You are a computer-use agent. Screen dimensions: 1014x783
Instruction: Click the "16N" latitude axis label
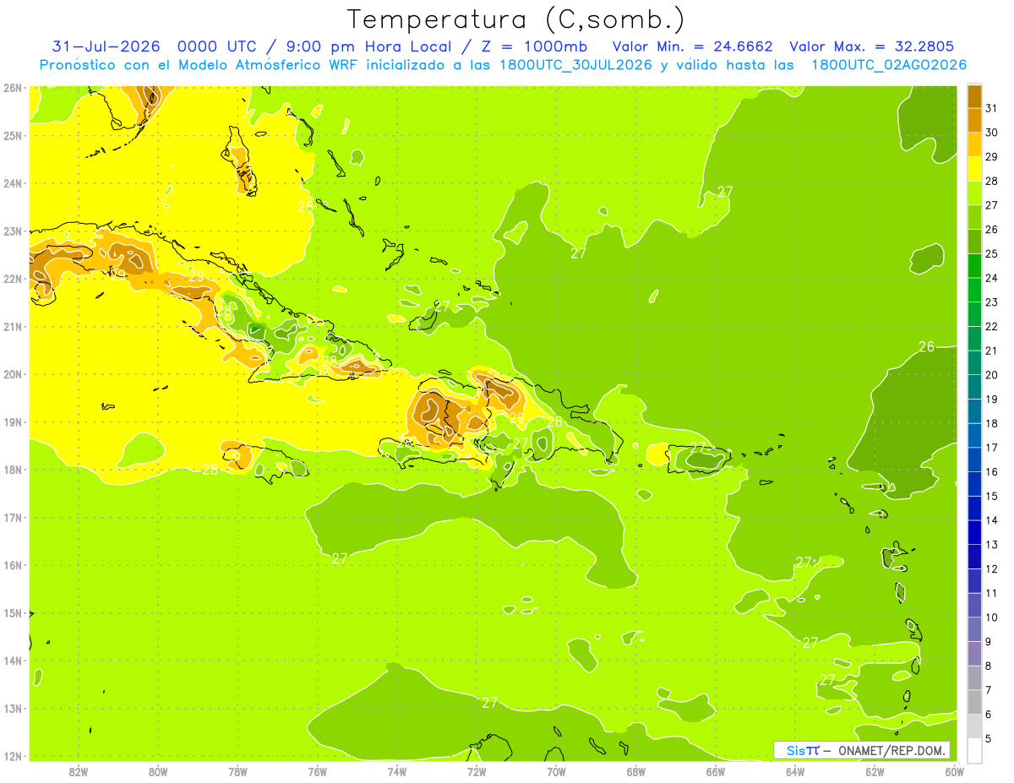tap(13, 565)
